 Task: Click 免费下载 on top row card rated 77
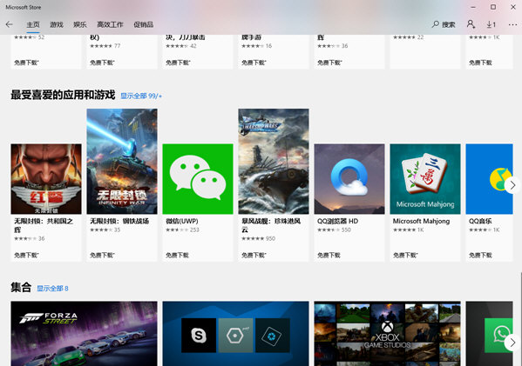click(x=102, y=63)
